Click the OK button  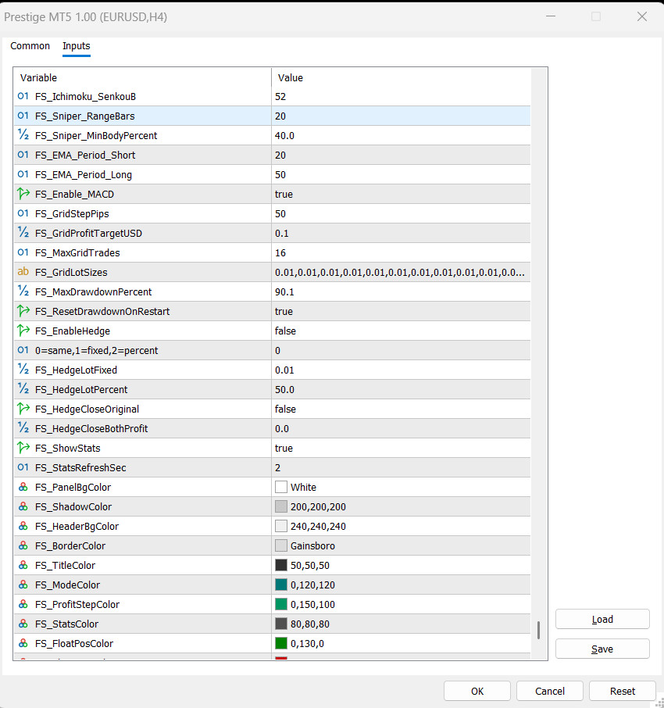click(x=477, y=691)
